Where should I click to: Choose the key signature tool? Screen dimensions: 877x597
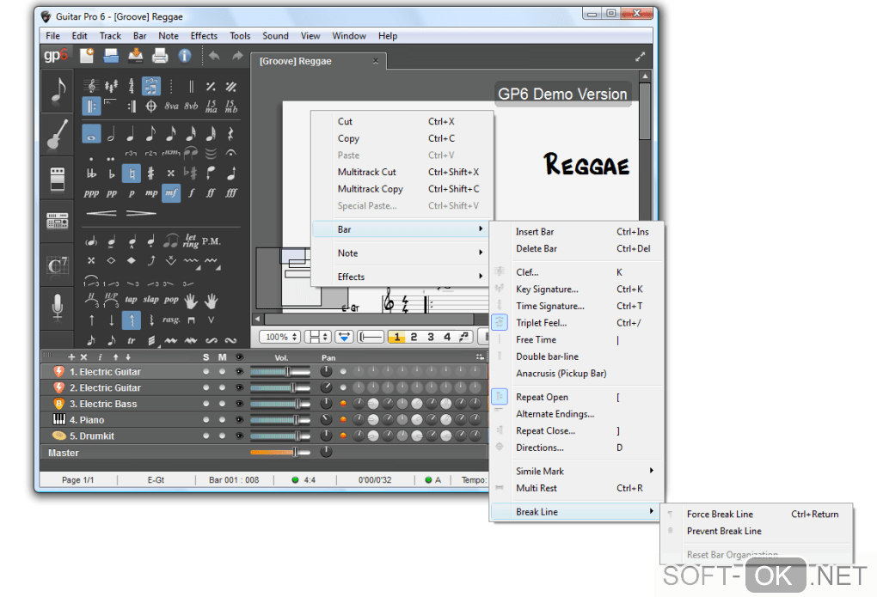pyautogui.click(x=111, y=86)
